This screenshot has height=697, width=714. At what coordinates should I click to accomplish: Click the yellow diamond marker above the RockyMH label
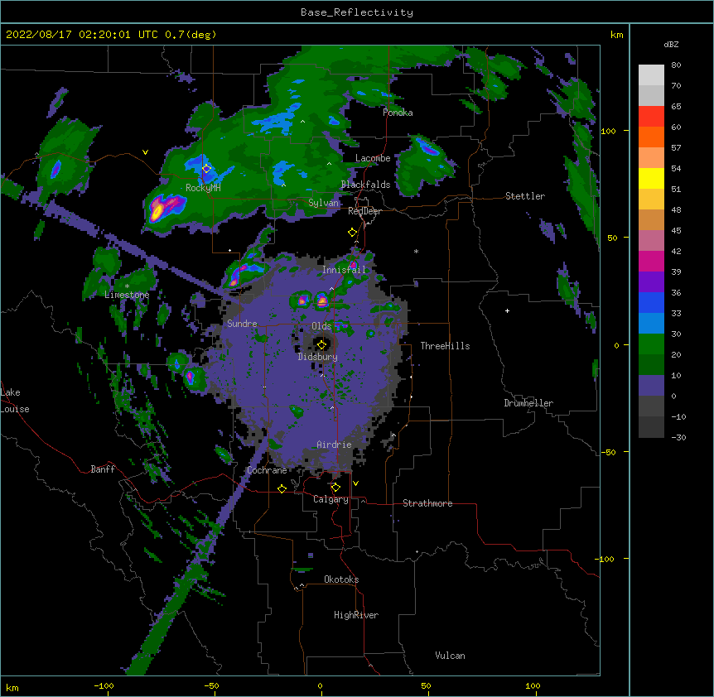click(206, 169)
